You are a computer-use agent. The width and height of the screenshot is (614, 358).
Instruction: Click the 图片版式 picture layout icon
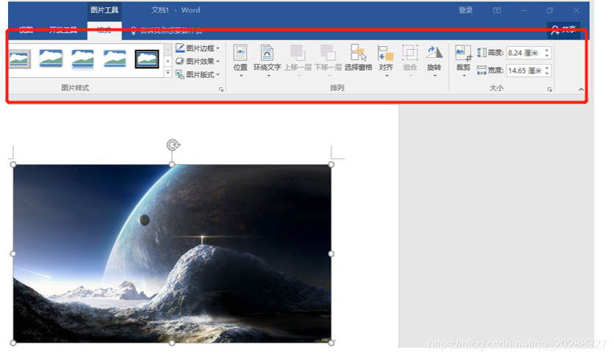180,74
